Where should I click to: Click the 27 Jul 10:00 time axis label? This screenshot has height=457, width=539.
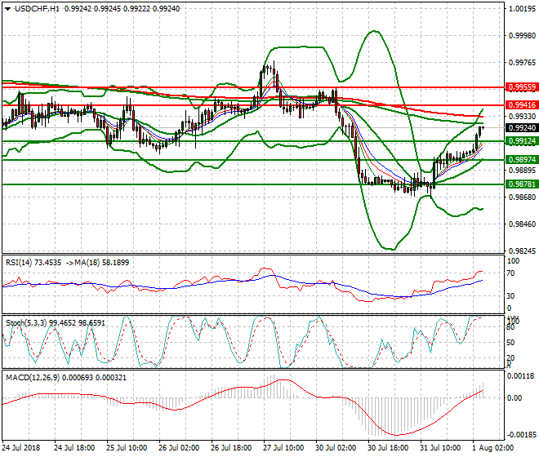(x=283, y=448)
